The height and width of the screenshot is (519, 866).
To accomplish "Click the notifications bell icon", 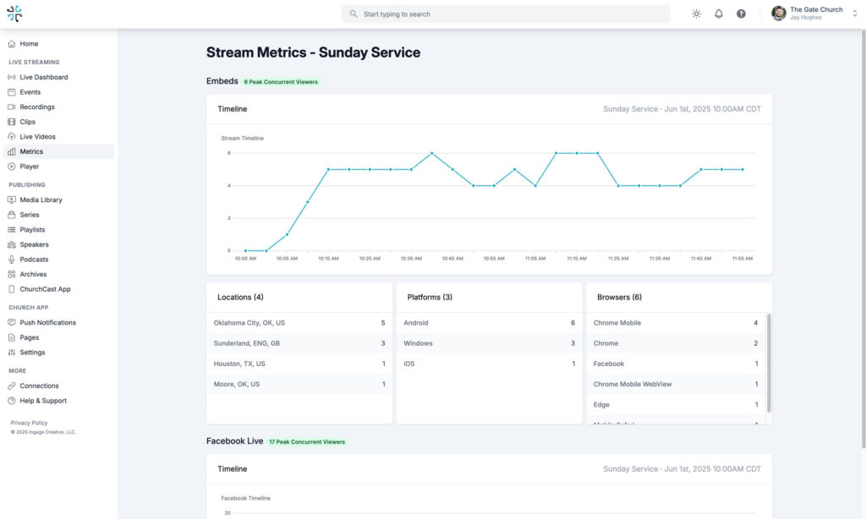I will pos(719,14).
